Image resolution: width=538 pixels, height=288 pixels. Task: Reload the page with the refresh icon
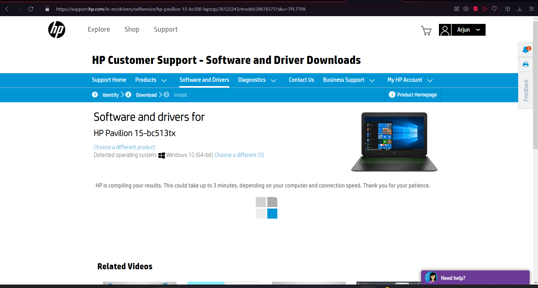click(31, 9)
